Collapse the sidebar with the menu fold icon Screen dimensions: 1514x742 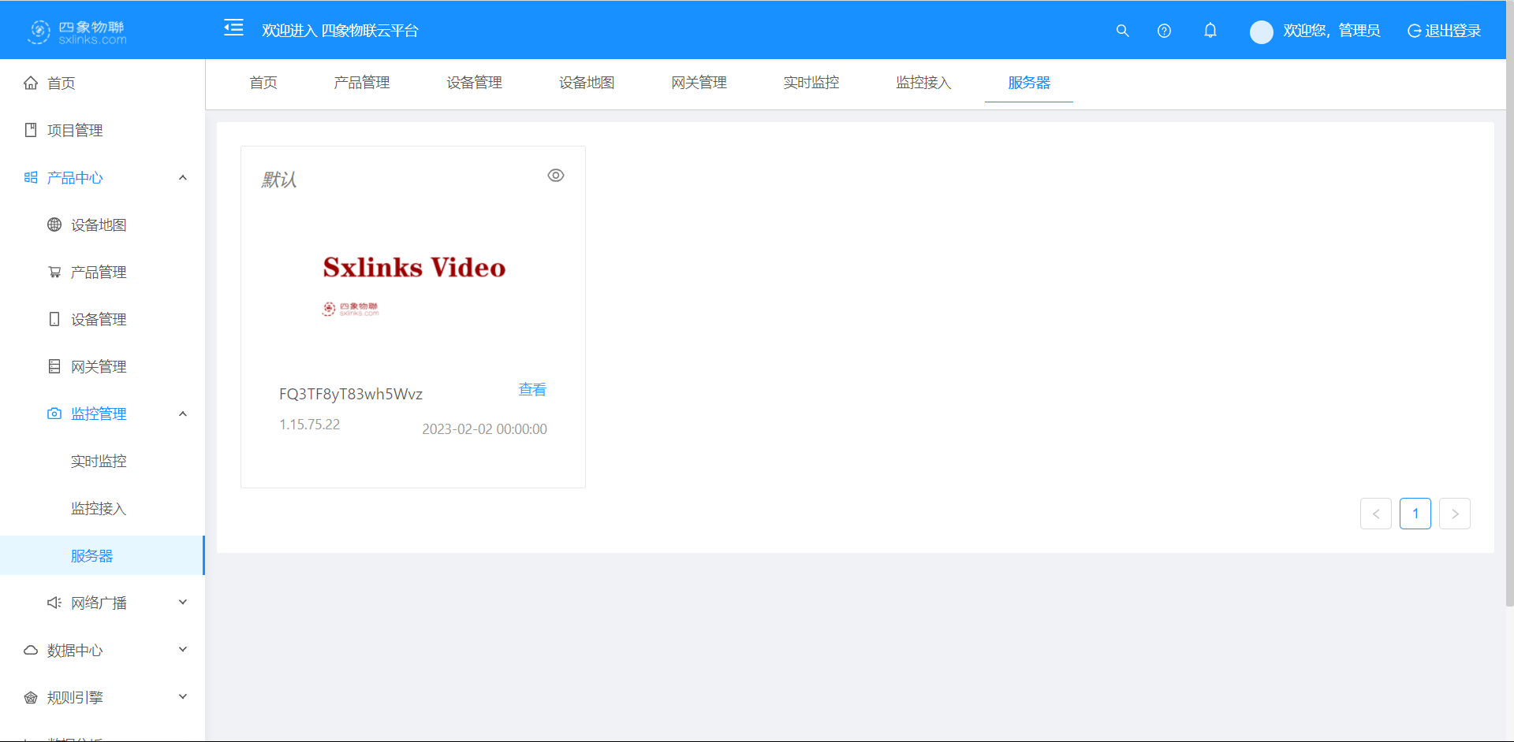(233, 28)
